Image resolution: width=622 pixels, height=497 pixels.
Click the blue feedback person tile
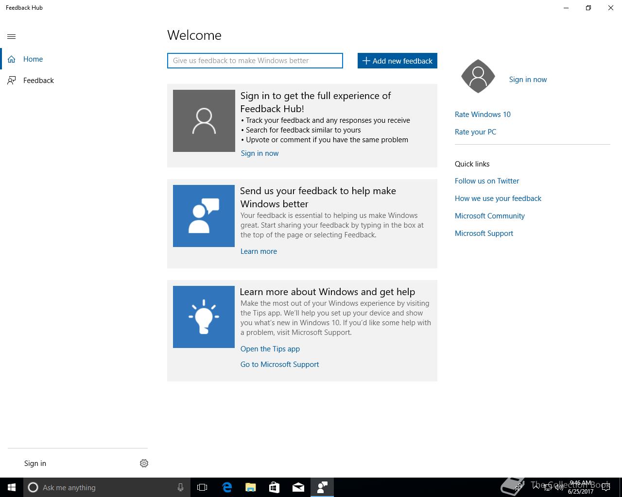pos(204,216)
